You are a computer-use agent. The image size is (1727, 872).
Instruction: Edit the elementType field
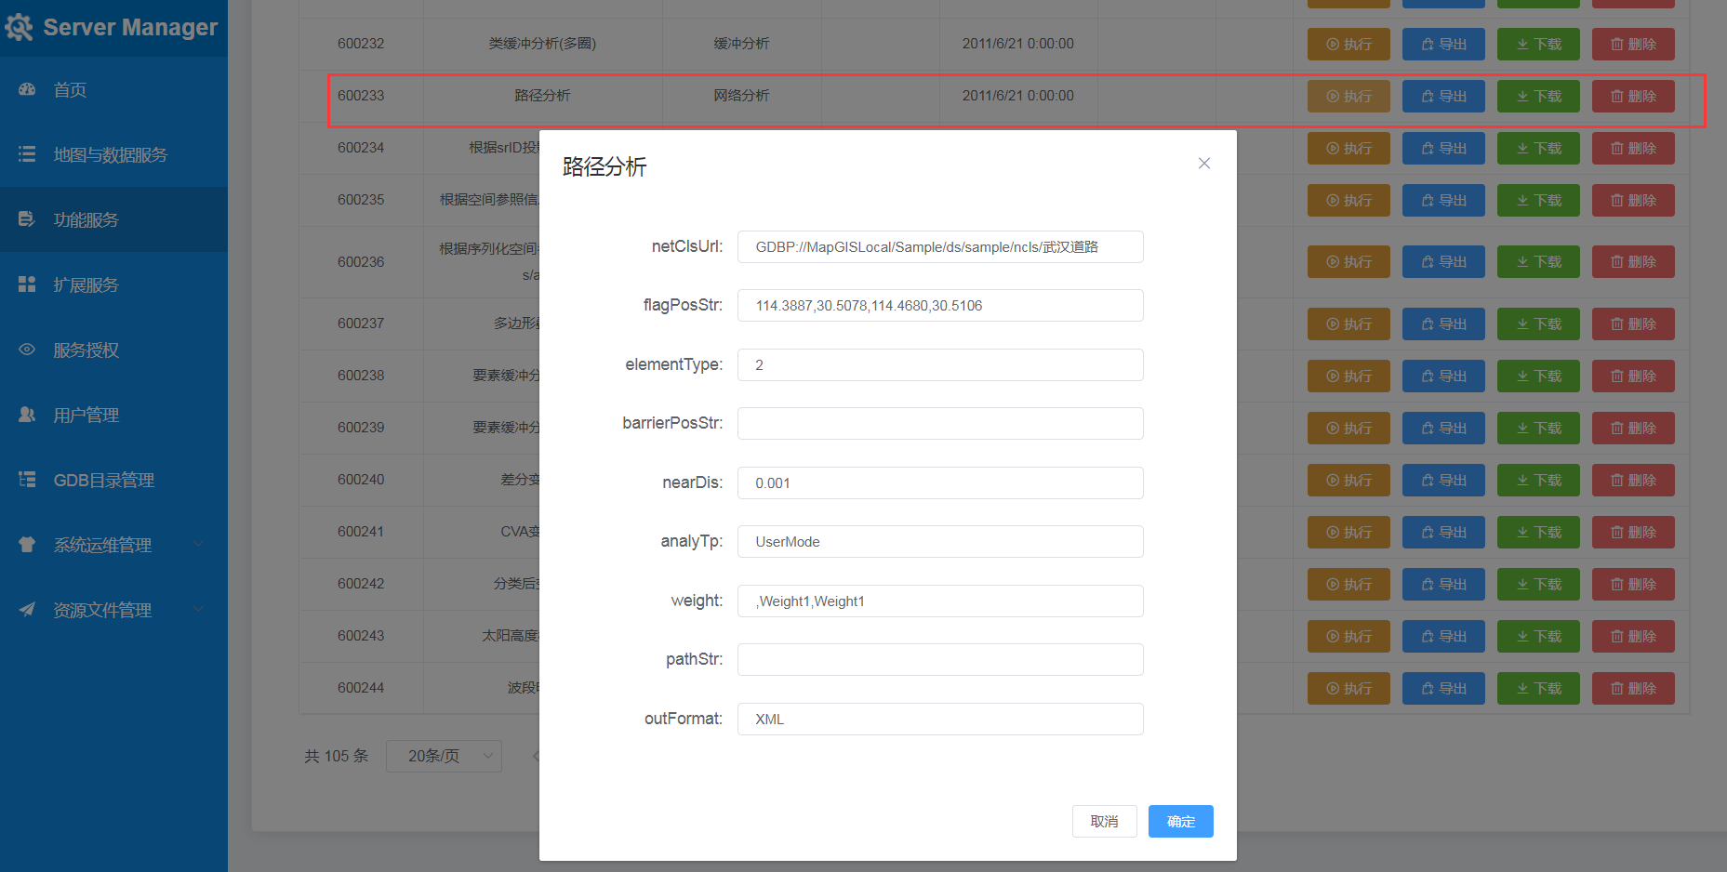[940, 365]
